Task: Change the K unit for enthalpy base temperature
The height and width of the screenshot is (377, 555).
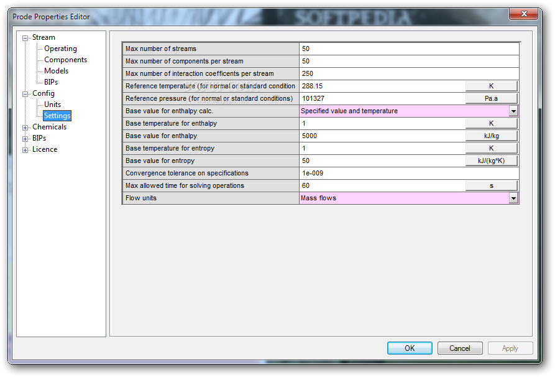Action: pos(491,123)
